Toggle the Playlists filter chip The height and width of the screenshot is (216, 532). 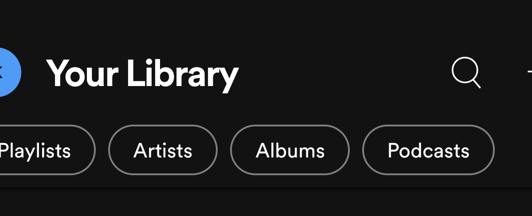click(x=47, y=150)
